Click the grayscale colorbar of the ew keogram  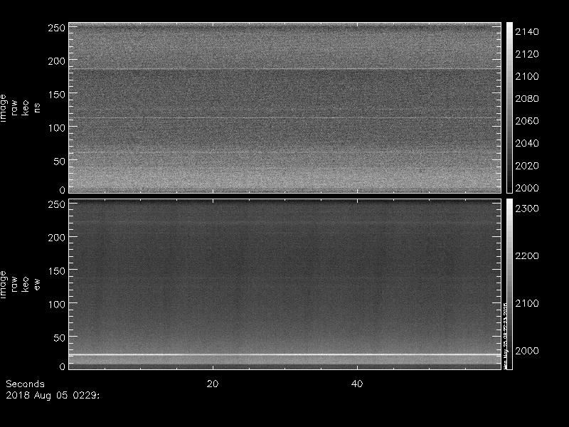point(509,284)
